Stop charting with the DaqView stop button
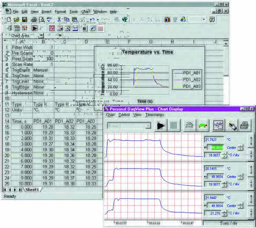 pyautogui.click(x=174, y=126)
